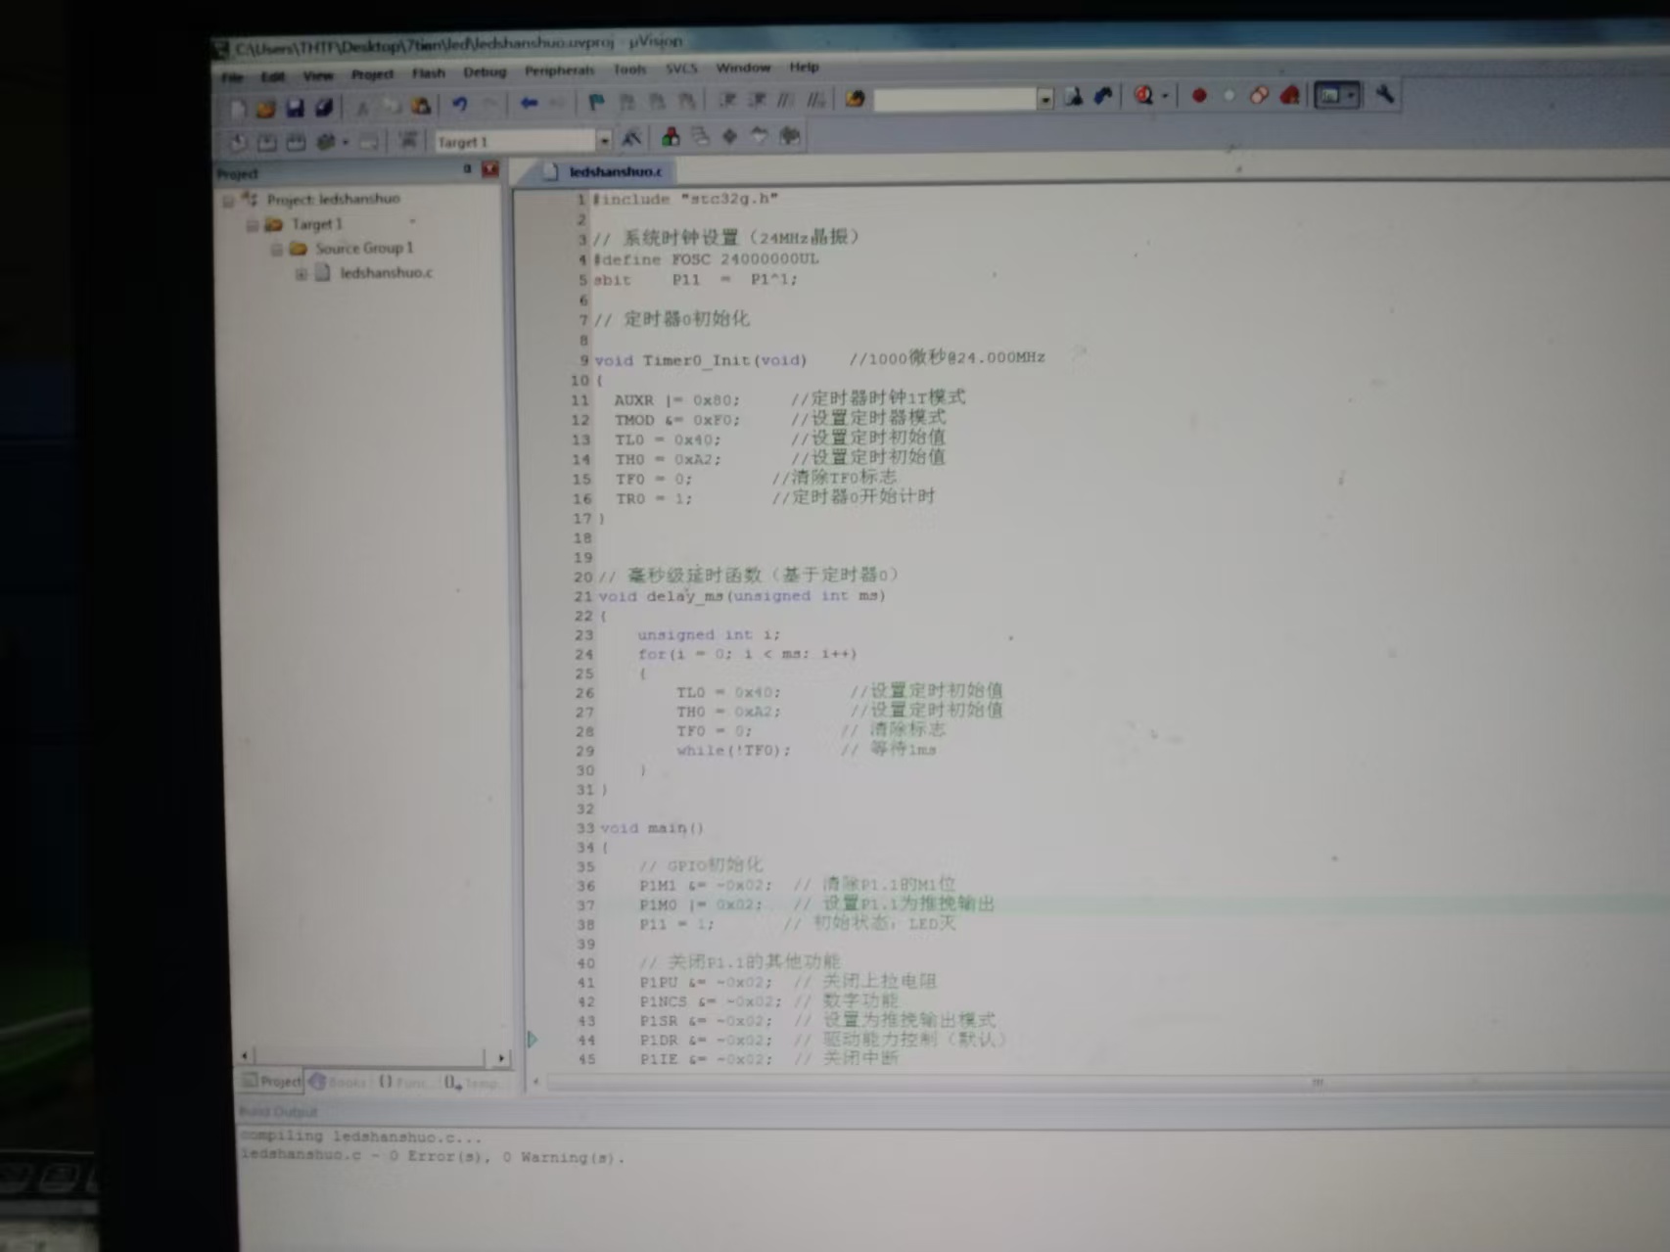The height and width of the screenshot is (1252, 1670).
Task: Create a new file with the New icon
Action: [x=238, y=109]
